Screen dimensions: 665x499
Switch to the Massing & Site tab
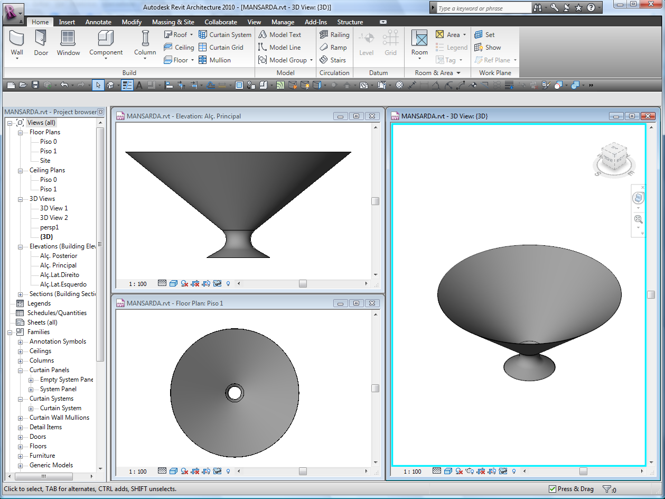point(173,22)
